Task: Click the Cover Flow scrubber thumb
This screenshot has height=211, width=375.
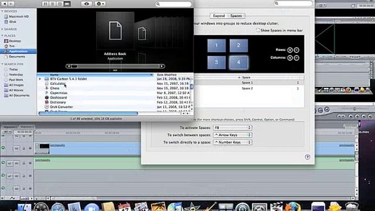Action: [x=74, y=66]
